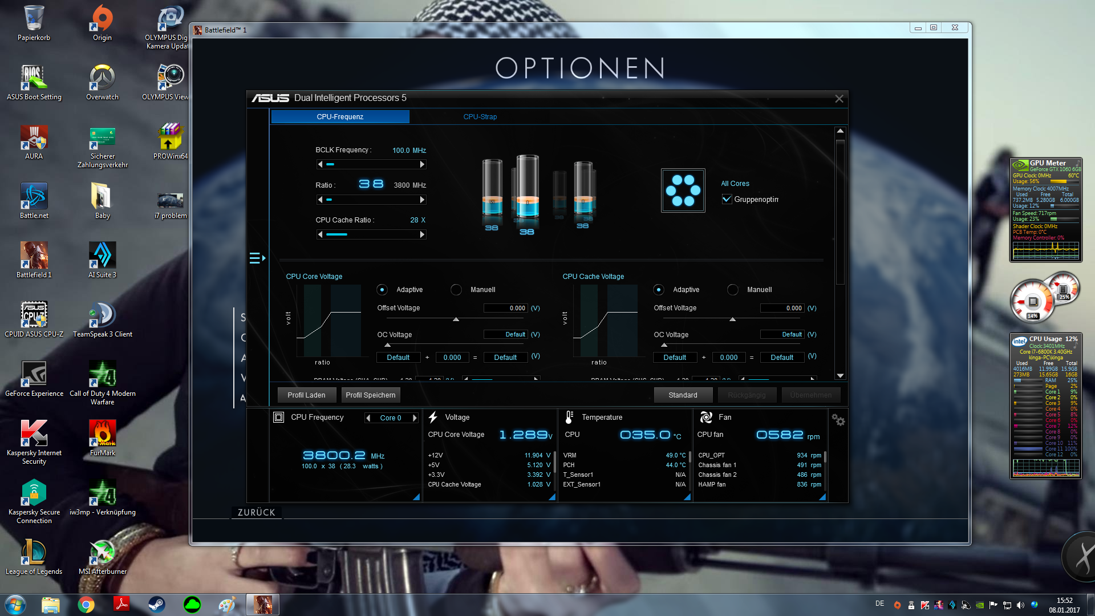This screenshot has height=616, width=1095.
Task: Decrease BCLK Frequency with left arrow
Action: point(321,164)
